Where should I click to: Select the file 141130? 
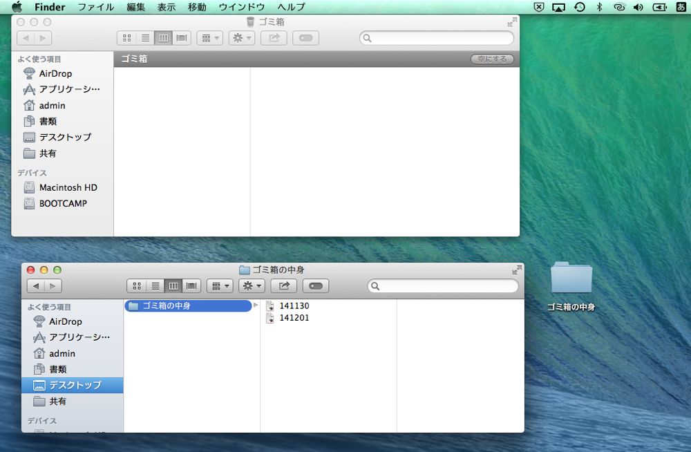coord(287,305)
